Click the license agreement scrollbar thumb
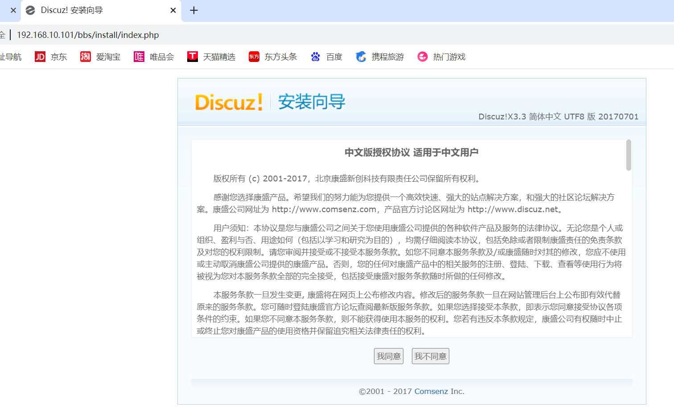 (x=629, y=155)
